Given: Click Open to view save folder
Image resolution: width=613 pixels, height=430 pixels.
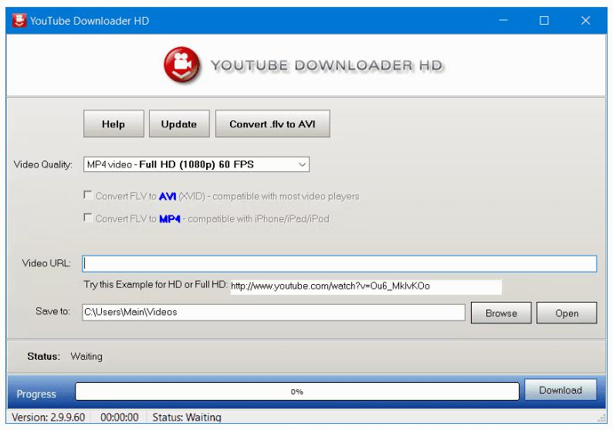Looking at the screenshot, I should [x=567, y=313].
